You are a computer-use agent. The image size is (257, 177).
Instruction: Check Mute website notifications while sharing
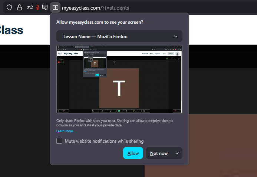(59, 141)
